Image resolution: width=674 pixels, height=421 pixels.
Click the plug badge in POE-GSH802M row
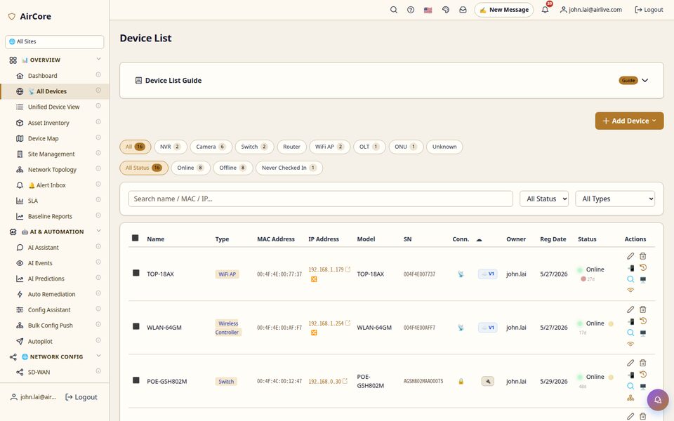click(487, 381)
